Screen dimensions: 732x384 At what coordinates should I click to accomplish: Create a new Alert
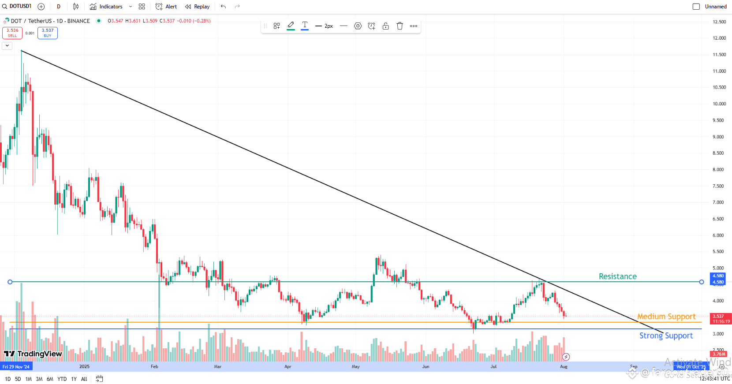tap(166, 7)
